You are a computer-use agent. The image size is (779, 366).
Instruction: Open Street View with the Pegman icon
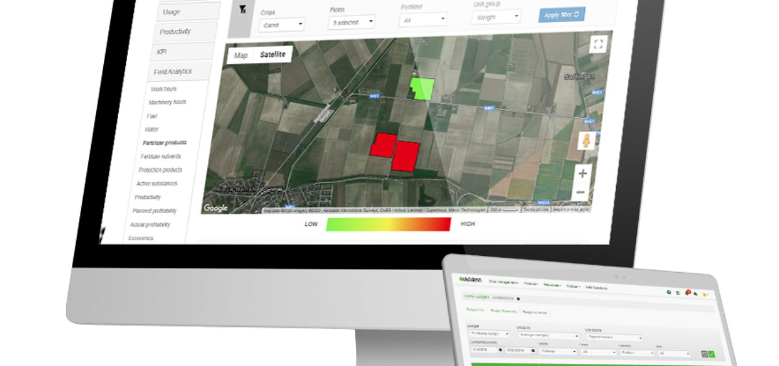point(586,142)
